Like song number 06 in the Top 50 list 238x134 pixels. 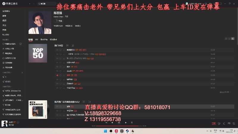pyautogui.click(x=60, y=71)
